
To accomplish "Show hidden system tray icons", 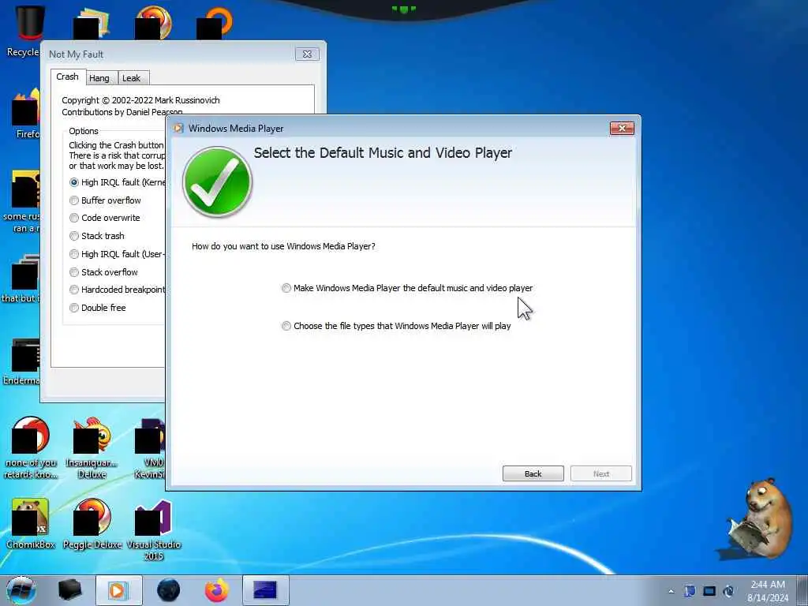I will point(671,592).
